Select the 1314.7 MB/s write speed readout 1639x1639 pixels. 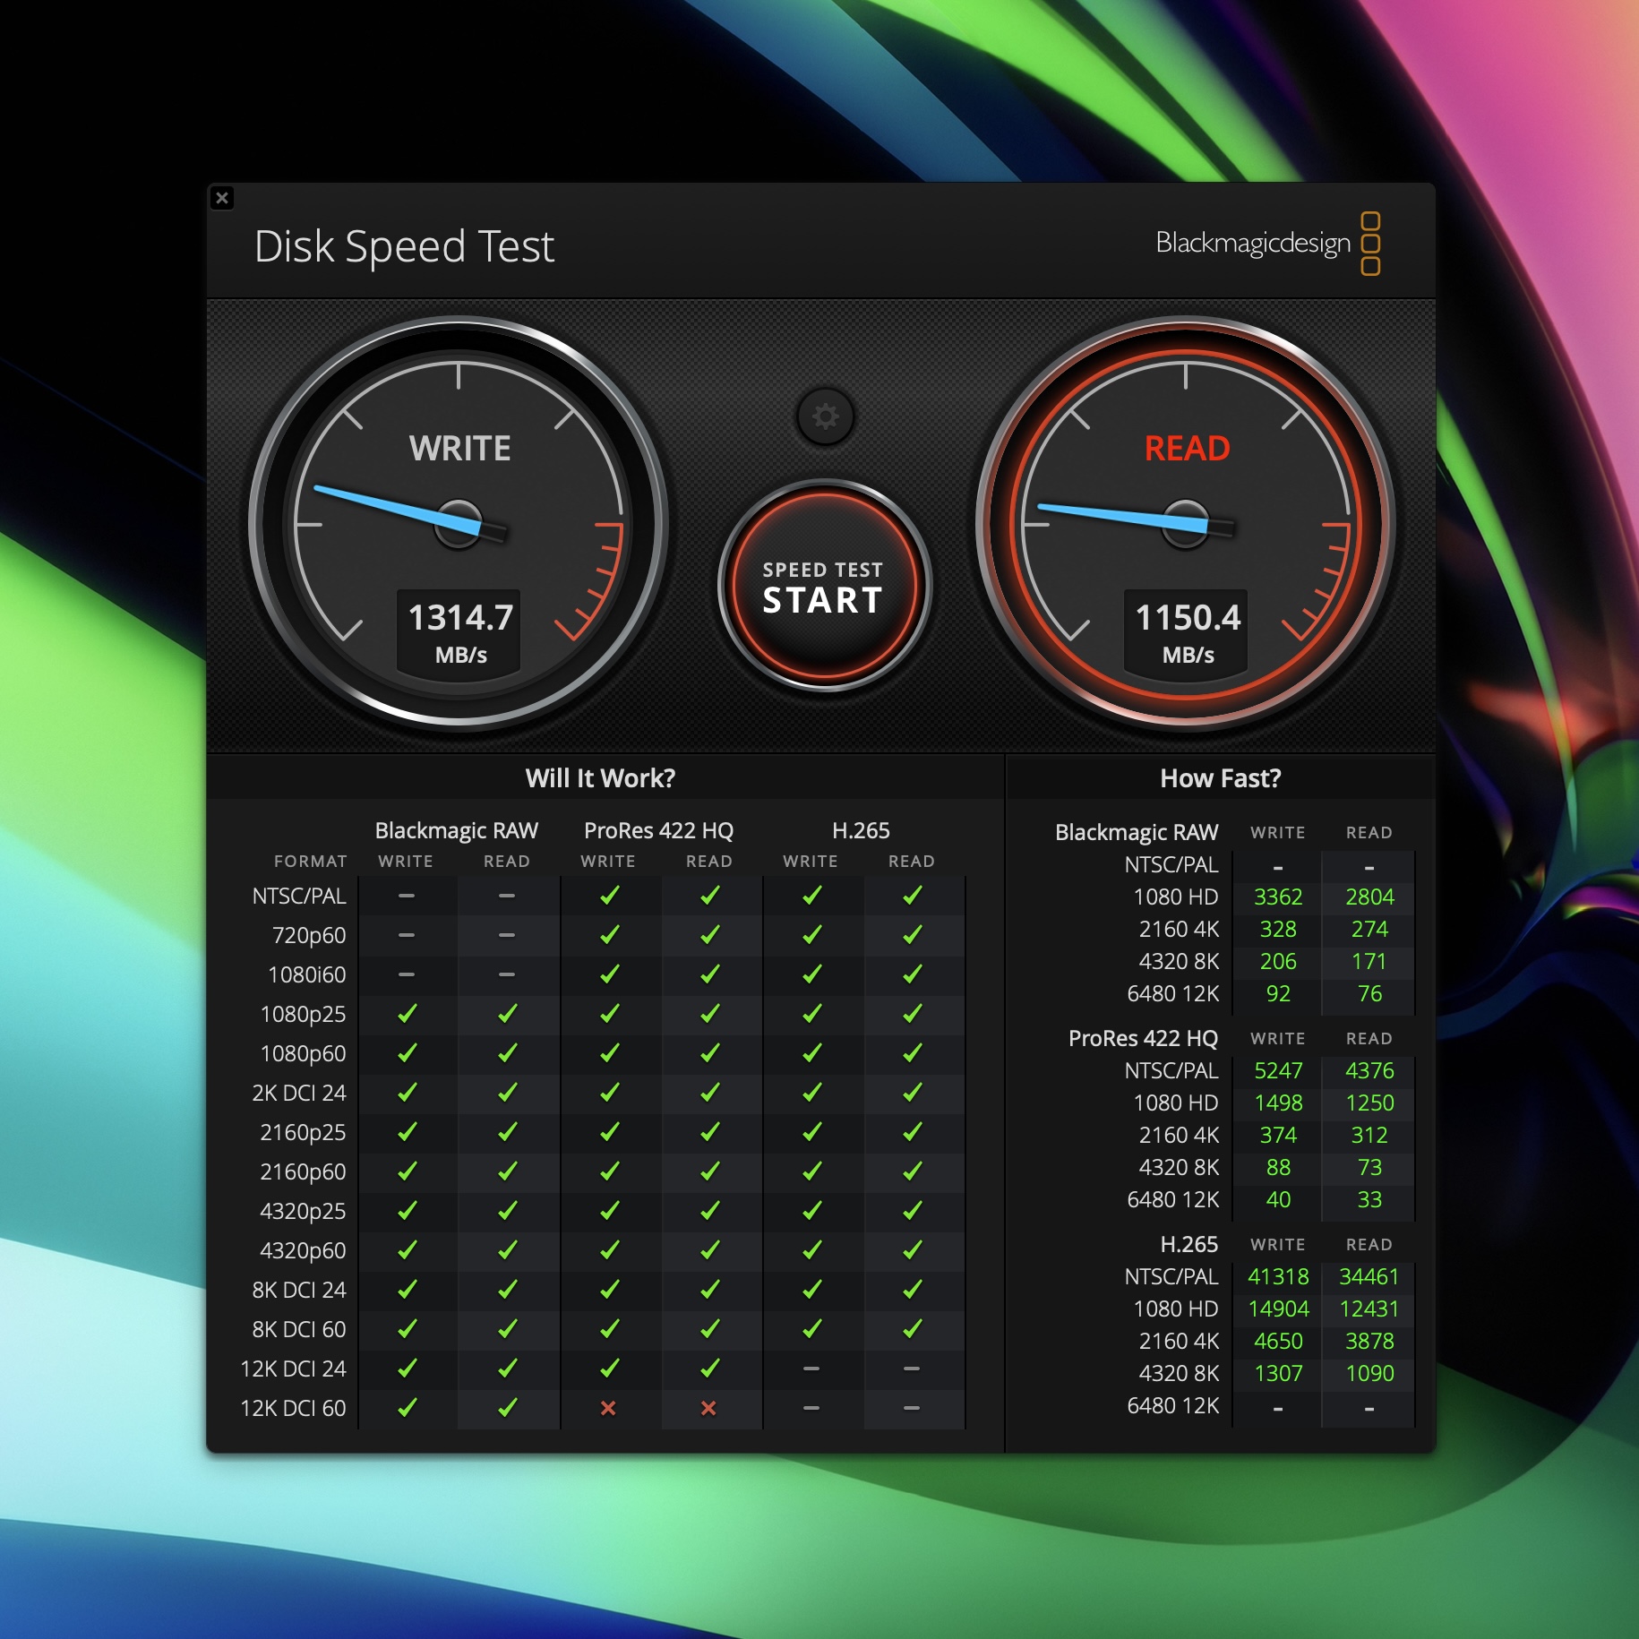[460, 633]
